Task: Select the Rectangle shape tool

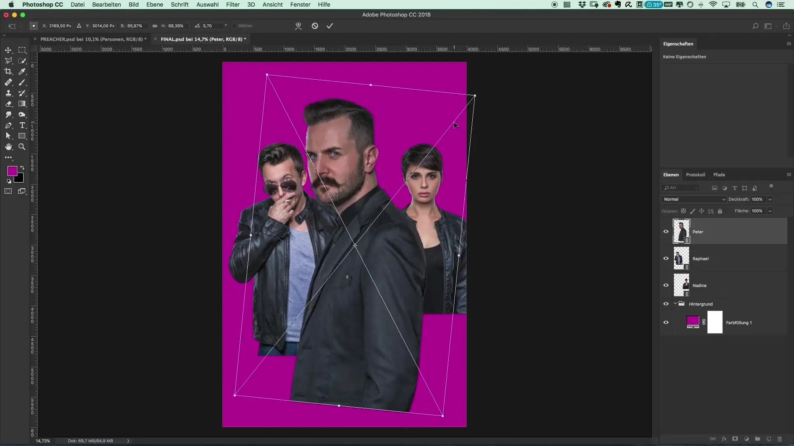Action: 22,136
